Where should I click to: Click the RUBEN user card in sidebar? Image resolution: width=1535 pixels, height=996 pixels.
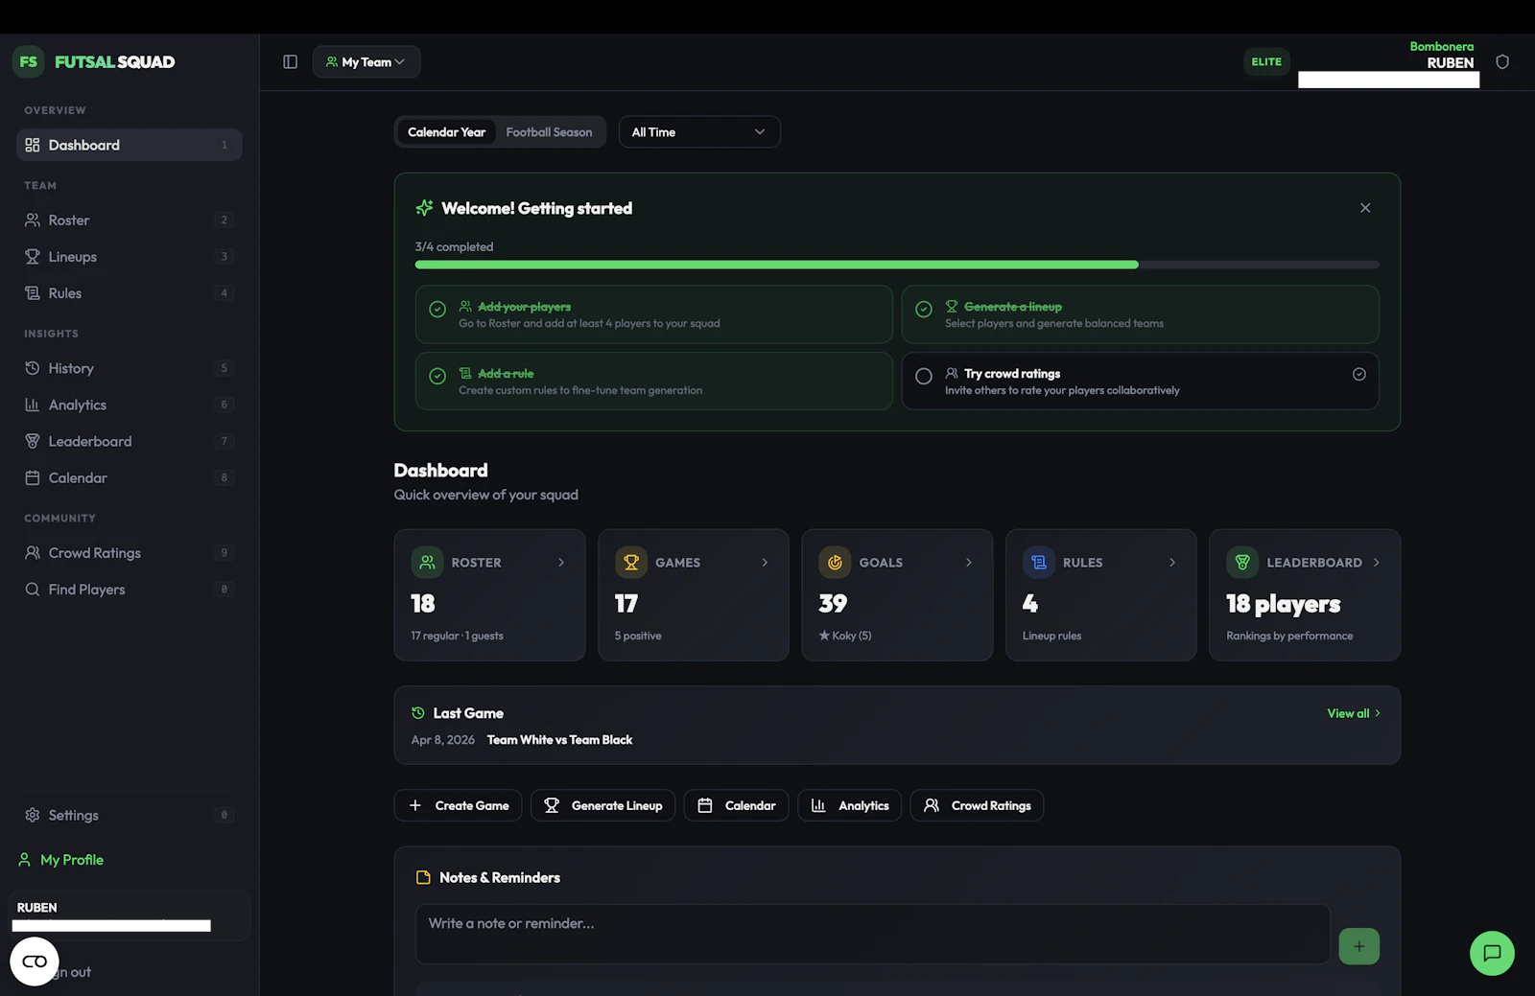[x=130, y=915]
